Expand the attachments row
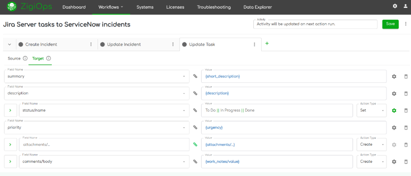The width and height of the screenshot is (411, 176). [x=11, y=144]
